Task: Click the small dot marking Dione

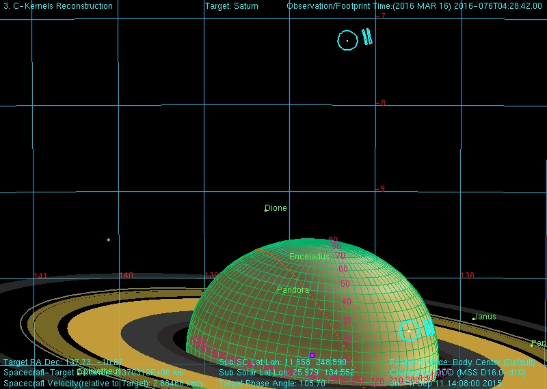Action: 265,210
